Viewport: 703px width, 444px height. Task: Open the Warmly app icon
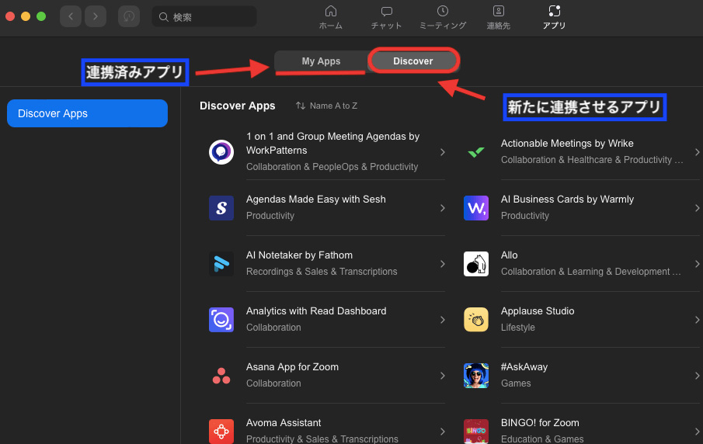point(476,208)
